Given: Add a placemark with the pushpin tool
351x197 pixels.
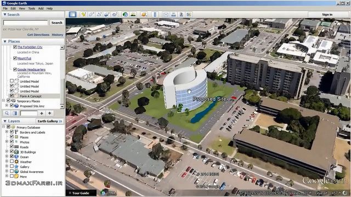Looking at the screenshot, I should [x=83, y=15].
